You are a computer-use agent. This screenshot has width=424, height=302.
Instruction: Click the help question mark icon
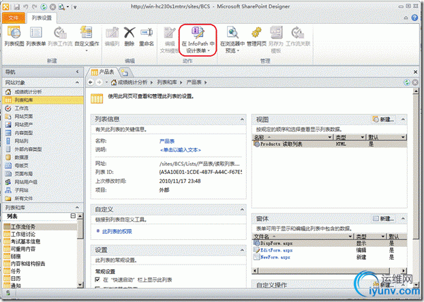point(414,18)
